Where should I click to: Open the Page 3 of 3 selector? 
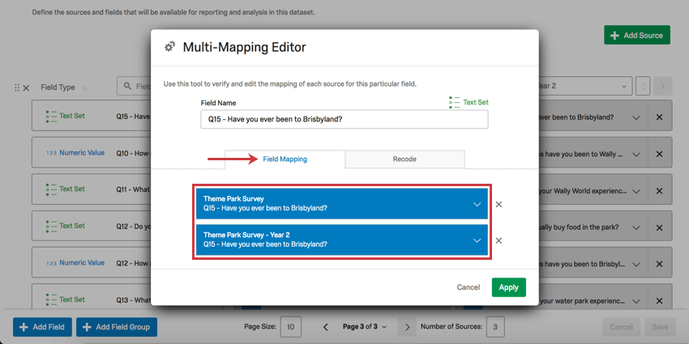click(364, 327)
